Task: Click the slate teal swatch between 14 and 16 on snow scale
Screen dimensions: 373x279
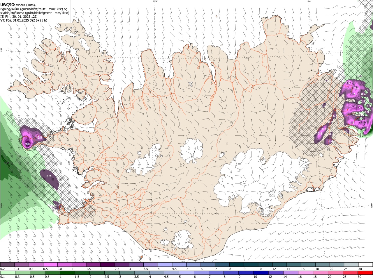Action: tap(294, 264)
